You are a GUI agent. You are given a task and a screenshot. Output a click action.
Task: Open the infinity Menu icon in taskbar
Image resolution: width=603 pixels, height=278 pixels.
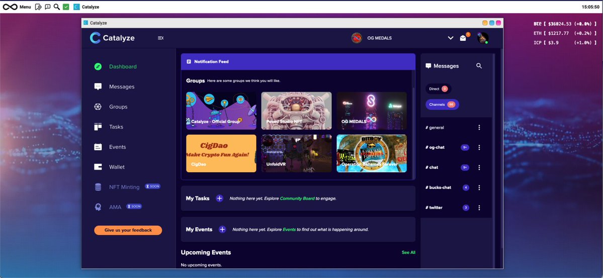[10, 7]
